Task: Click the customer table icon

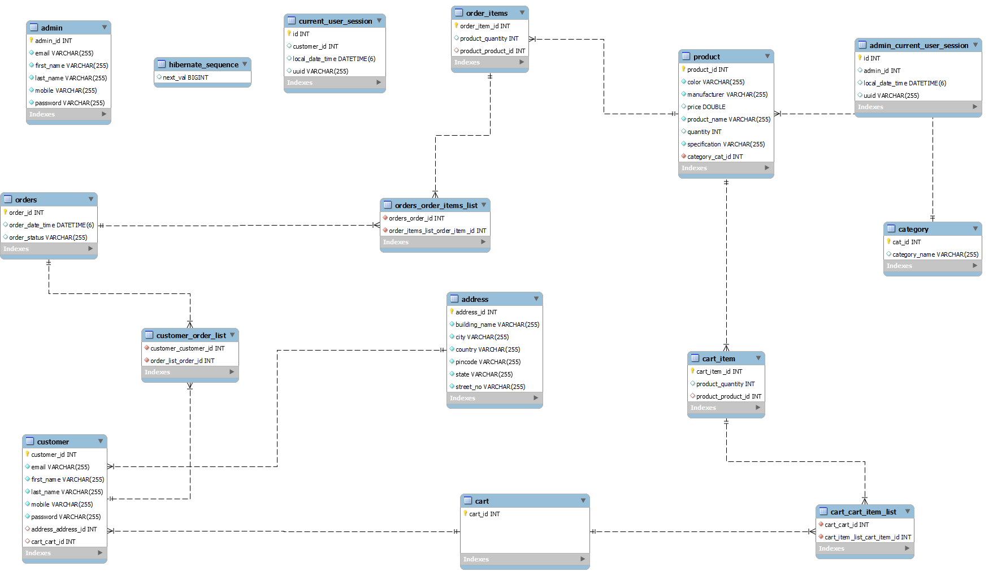Action: (30, 441)
